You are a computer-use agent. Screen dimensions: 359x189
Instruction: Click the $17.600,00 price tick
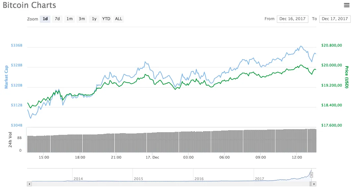[x=332, y=125]
